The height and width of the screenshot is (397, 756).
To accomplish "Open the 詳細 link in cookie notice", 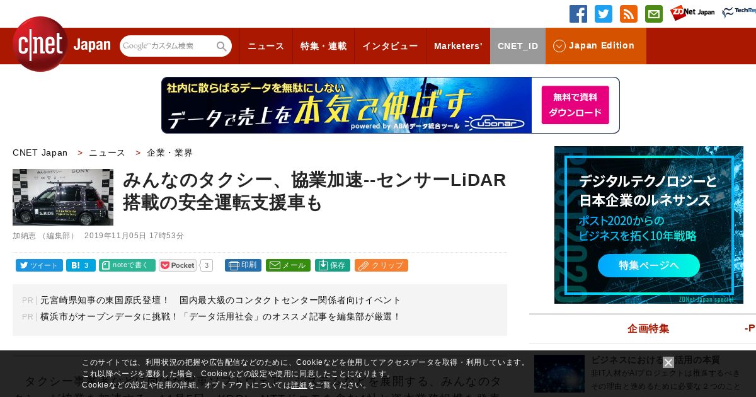I will click(x=299, y=385).
